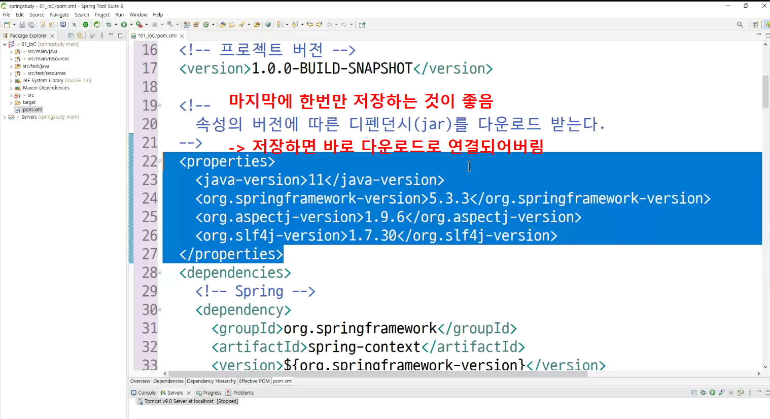This screenshot has width=770, height=419.
Task: Close the Servers view tab
Action: point(189,393)
